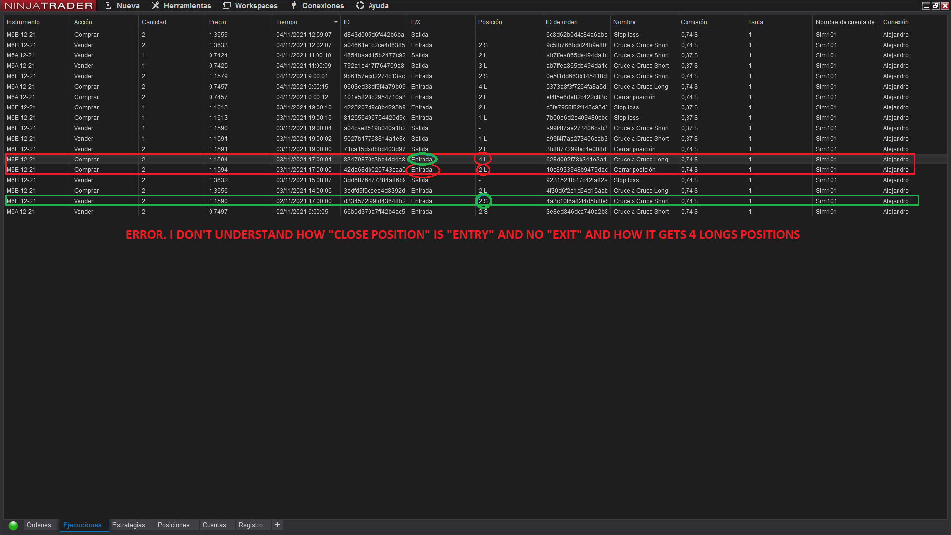Image resolution: width=951 pixels, height=535 pixels.
Task: Sort by Instrumento column header
Action: (23, 22)
